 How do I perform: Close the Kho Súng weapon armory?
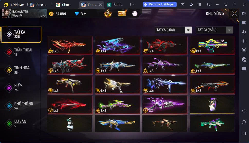tap(234, 14)
